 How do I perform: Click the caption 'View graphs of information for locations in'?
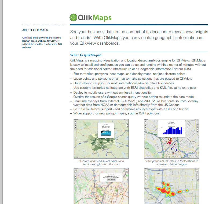(171, 161)
